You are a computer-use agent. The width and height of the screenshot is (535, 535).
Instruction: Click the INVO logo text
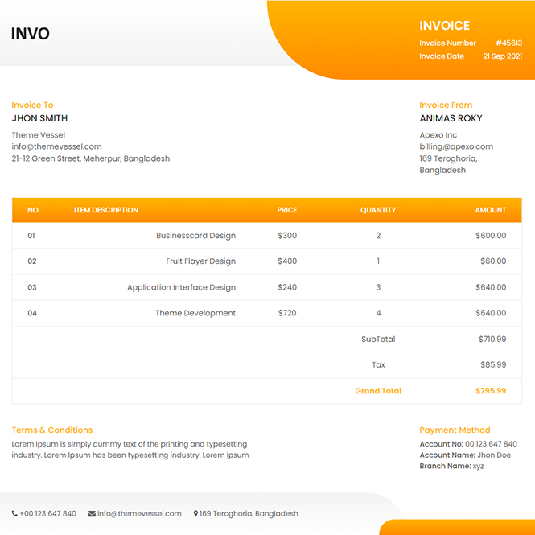[x=31, y=34]
